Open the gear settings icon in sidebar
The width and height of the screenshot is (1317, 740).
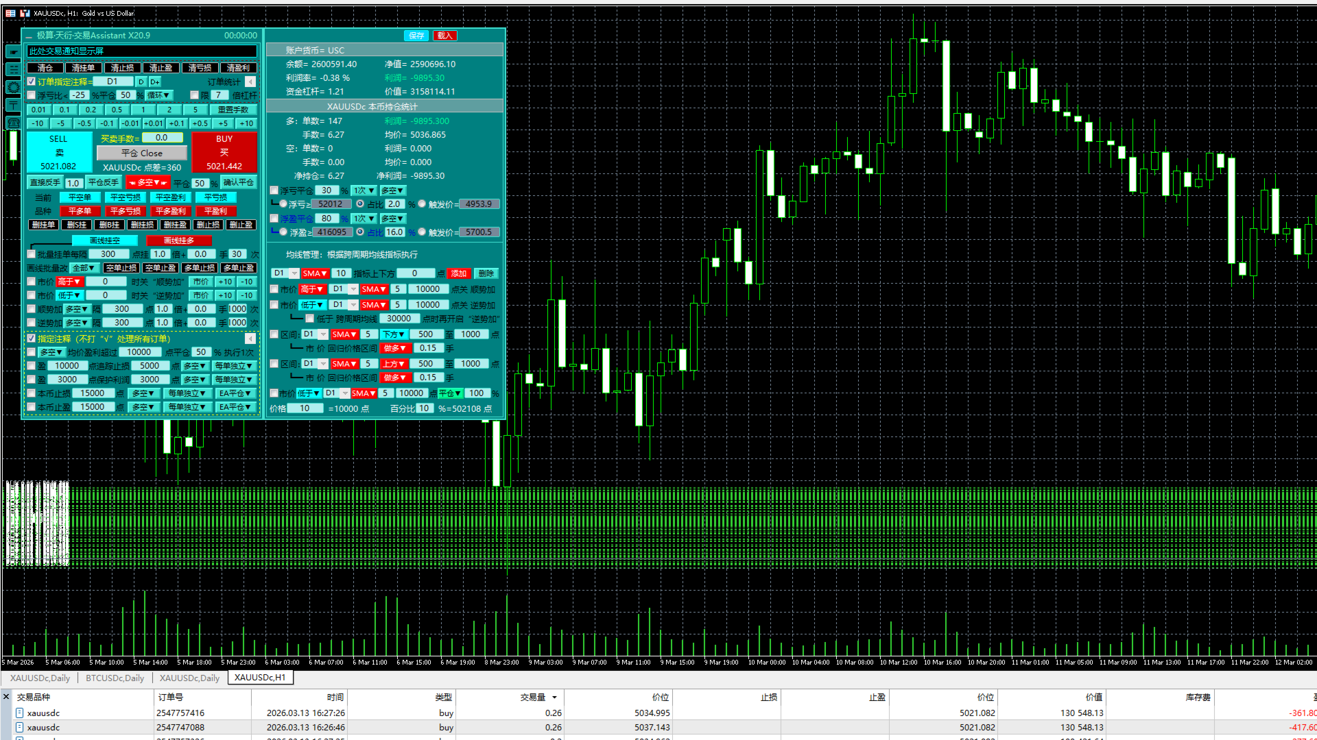point(13,87)
